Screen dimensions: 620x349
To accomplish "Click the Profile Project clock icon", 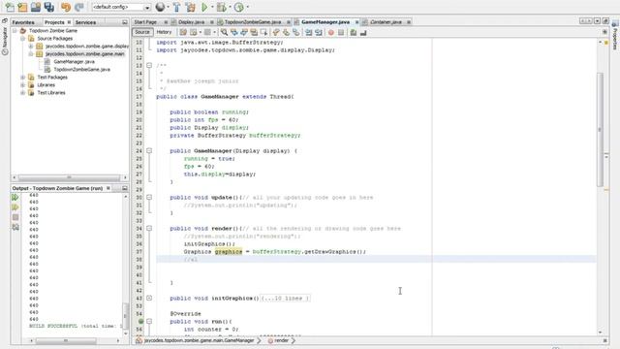I will tap(239, 7).
